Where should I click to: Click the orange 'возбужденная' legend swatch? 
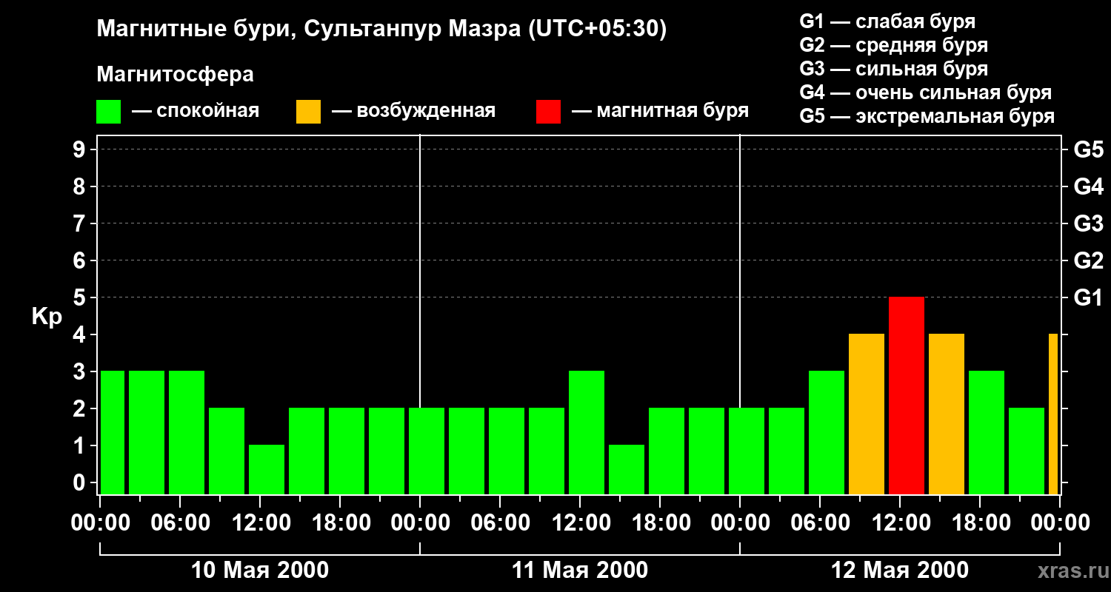308,112
